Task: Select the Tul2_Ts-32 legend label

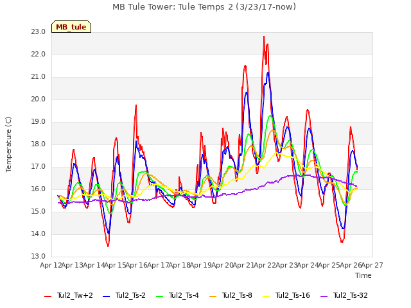Action: point(351,295)
